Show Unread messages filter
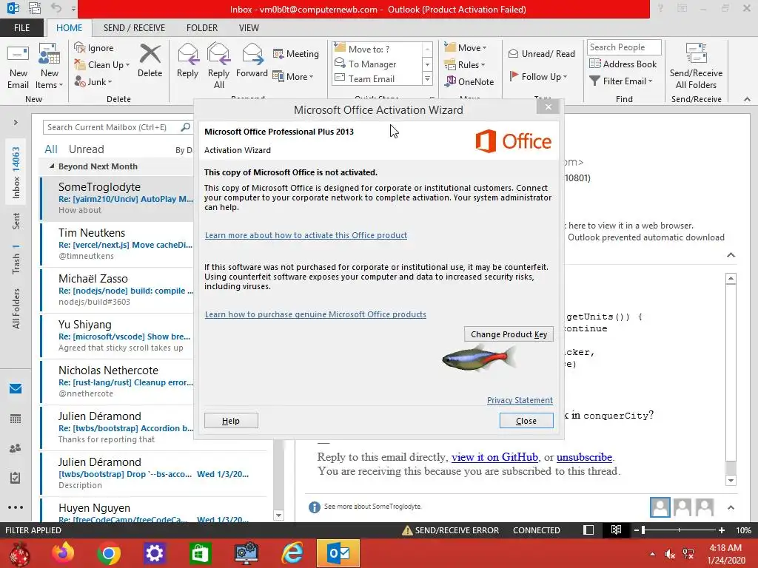The width and height of the screenshot is (758, 568). pos(86,149)
